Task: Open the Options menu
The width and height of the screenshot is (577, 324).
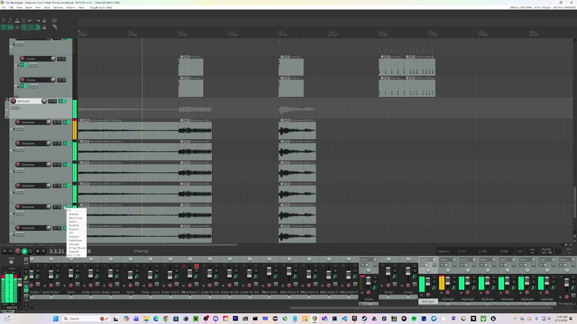Action: [x=58, y=8]
